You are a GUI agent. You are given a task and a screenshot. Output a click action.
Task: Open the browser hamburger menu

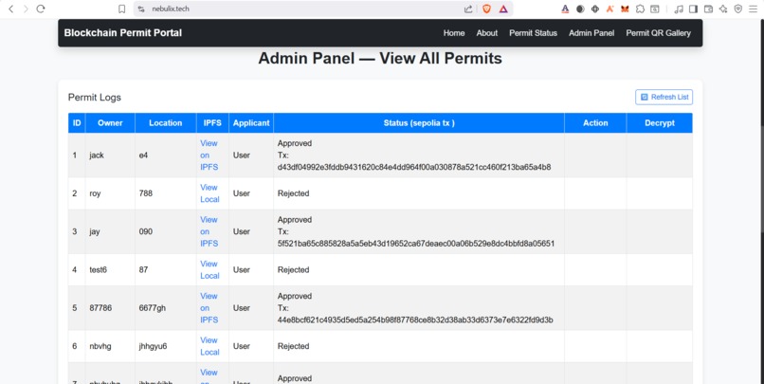coord(753,9)
